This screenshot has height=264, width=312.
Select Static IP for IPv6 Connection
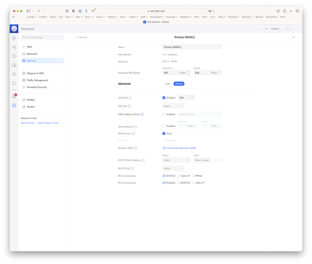tap(193, 183)
